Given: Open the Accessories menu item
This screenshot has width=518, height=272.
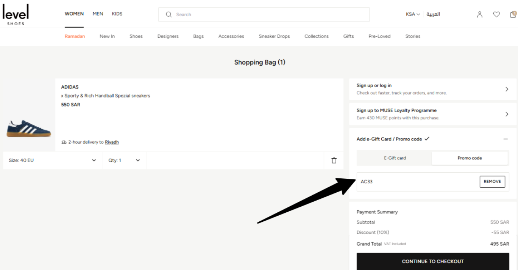Looking at the screenshot, I should click(231, 36).
